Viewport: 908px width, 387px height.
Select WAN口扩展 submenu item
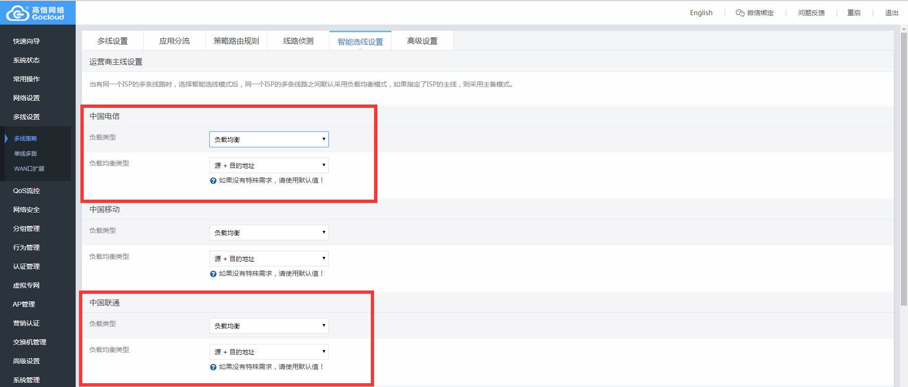pyautogui.click(x=29, y=169)
